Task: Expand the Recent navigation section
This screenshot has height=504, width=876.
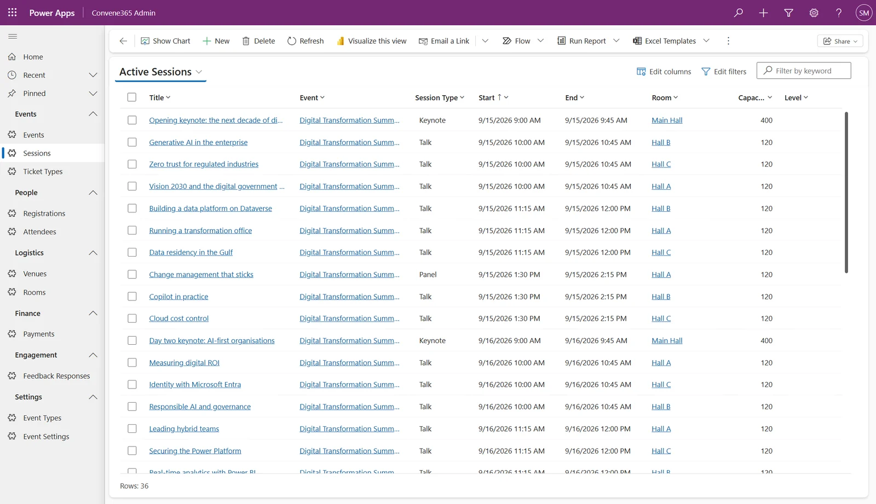Action: point(93,75)
